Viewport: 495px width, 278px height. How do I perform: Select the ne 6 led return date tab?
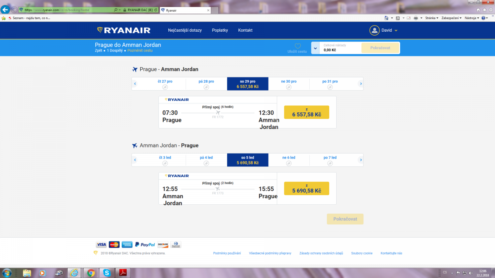288,160
